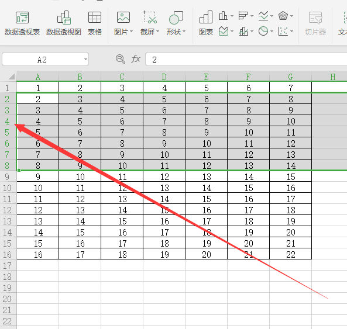347x329 pixels.
Task: Select column A header
Action: click(x=38, y=77)
